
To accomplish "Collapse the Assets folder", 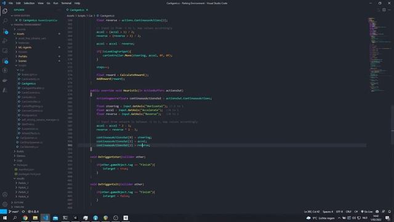I will 20,34.
